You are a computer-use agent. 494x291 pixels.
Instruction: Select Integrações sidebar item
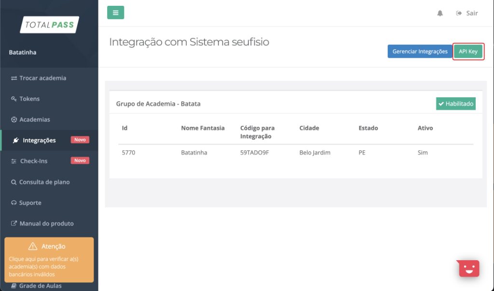coord(49,140)
